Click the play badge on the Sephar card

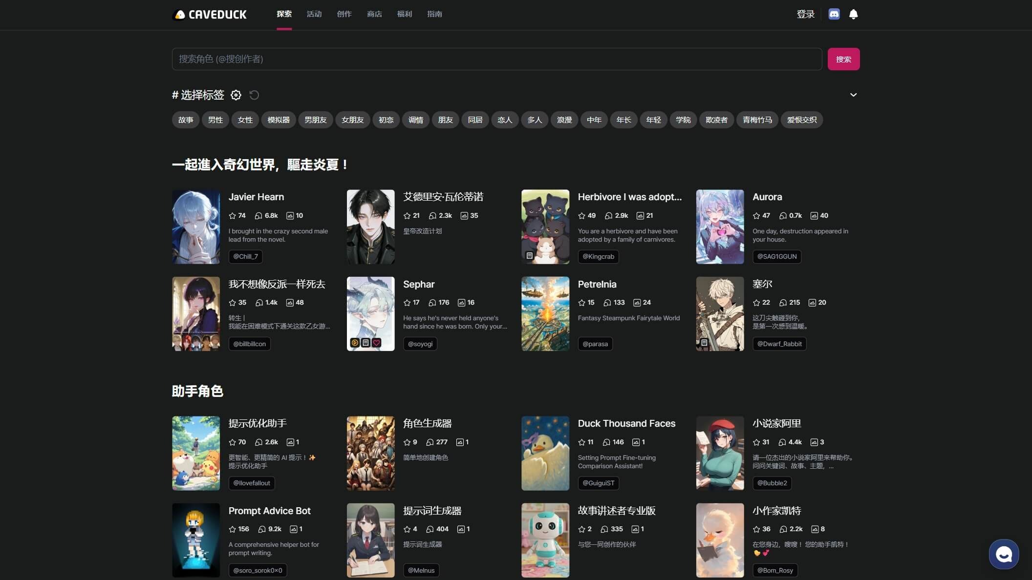click(x=354, y=342)
